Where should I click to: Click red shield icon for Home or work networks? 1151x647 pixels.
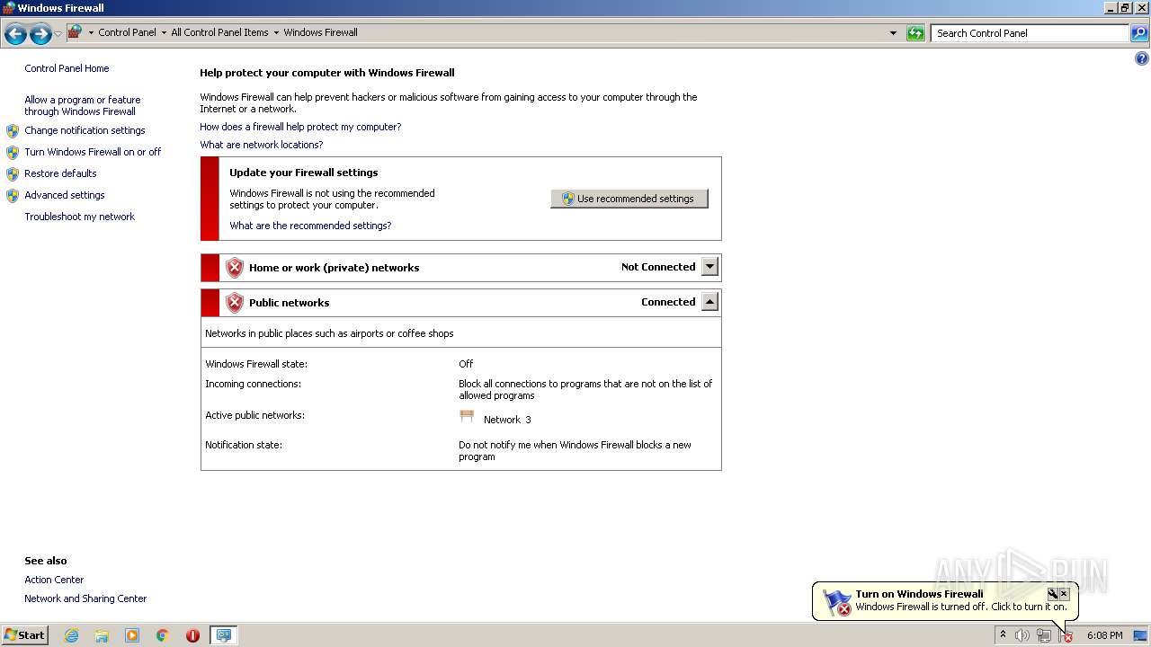[235, 268]
